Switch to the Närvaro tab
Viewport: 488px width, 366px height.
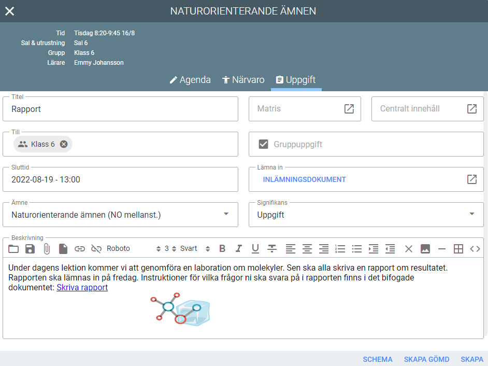(243, 80)
